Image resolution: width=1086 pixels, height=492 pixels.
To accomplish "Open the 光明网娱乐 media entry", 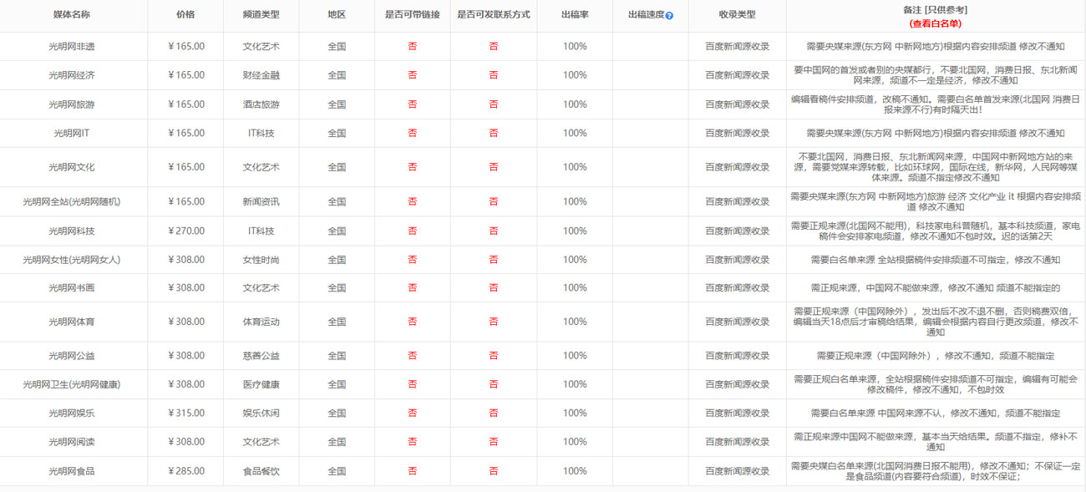I will tap(71, 413).
